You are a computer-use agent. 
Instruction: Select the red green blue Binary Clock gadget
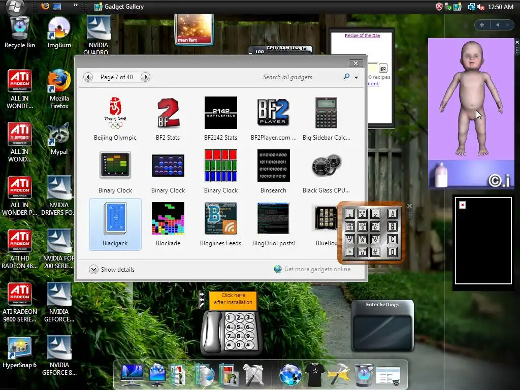[x=220, y=172]
